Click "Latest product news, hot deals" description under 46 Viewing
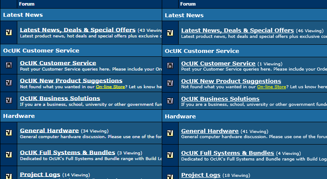 coord(254,37)
